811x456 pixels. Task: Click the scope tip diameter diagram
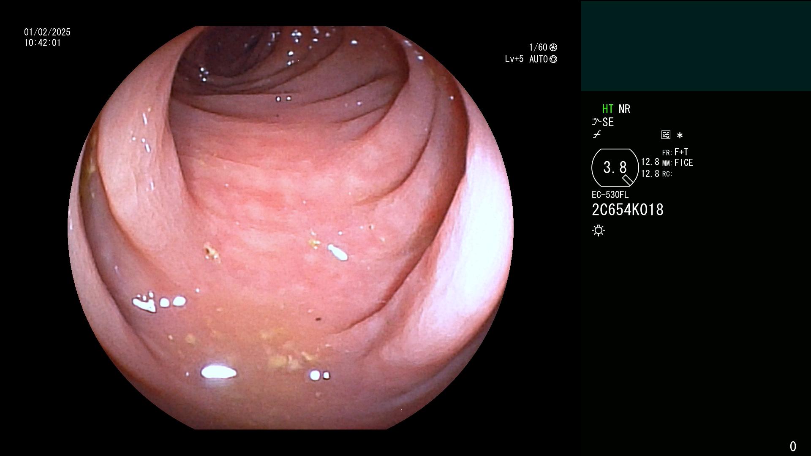(615, 168)
